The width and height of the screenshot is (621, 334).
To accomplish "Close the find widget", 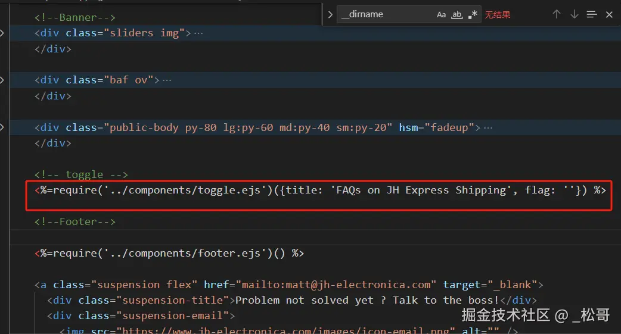I will tap(609, 15).
